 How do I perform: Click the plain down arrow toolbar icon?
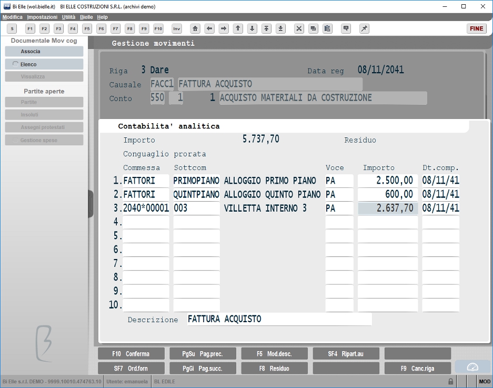tap(252, 28)
